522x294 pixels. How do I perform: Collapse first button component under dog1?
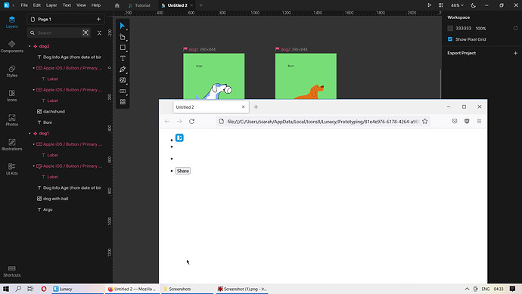(x=33, y=144)
